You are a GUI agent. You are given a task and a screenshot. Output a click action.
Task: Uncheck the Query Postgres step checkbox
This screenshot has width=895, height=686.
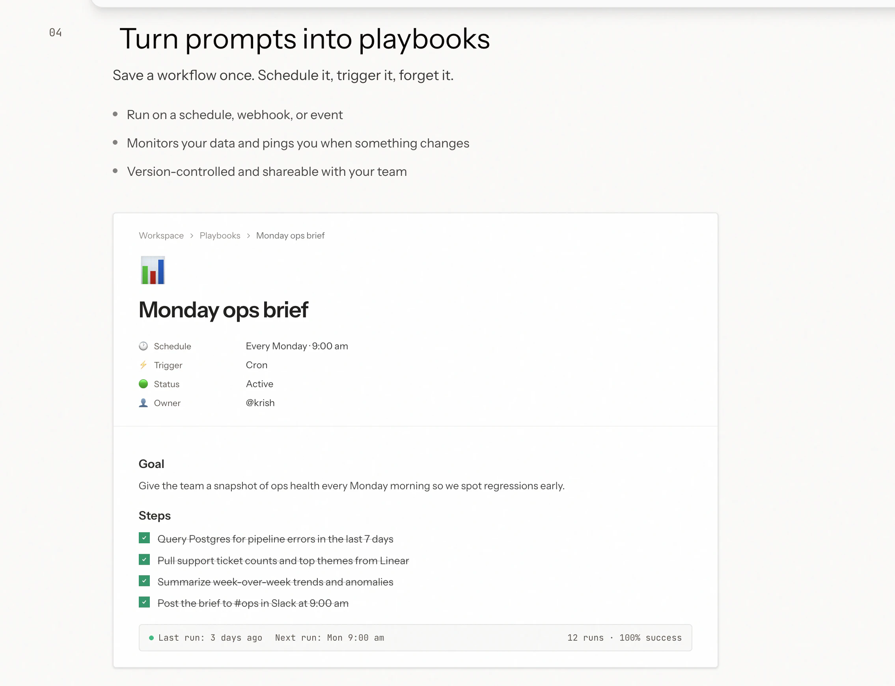(x=144, y=538)
